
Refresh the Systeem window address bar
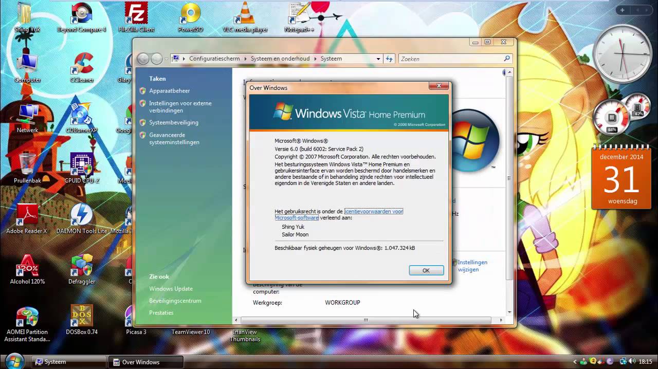coord(389,59)
